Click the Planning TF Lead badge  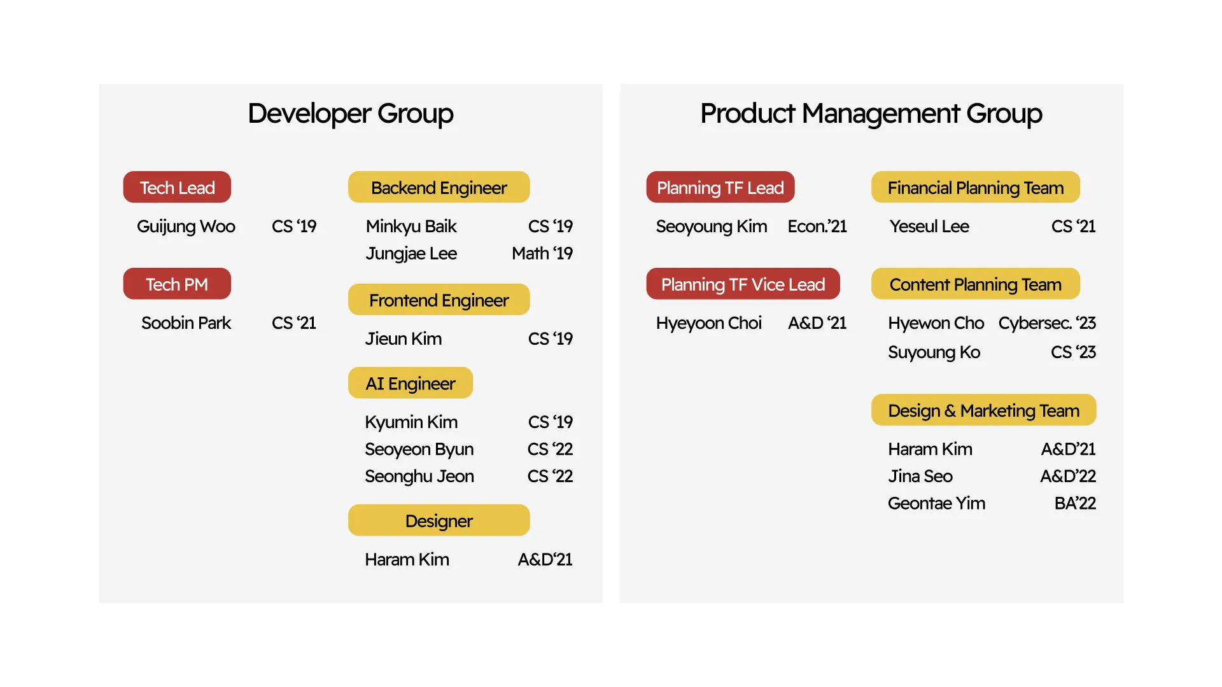click(x=720, y=188)
